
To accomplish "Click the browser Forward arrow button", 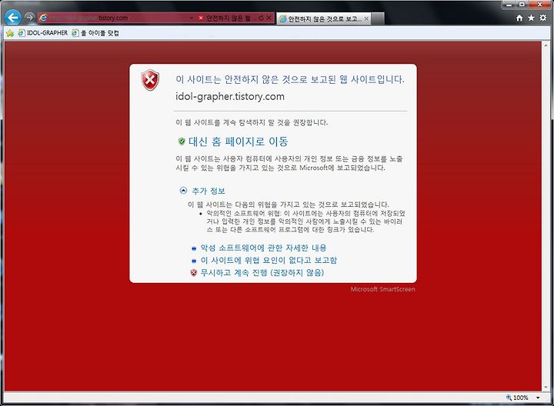I will point(30,17).
